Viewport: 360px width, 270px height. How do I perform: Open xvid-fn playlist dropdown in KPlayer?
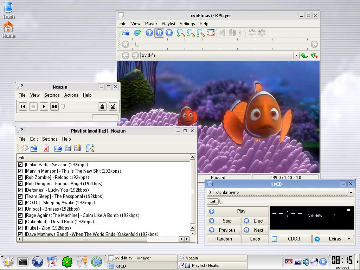[296, 56]
